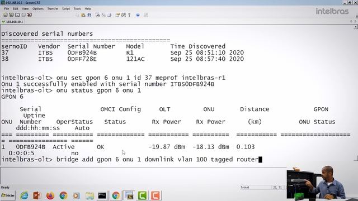The height and width of the screenshot is (201, 358).
Task: Click the public-key assistant key icon
Action: pyautogui.click(x=129, y=15)
